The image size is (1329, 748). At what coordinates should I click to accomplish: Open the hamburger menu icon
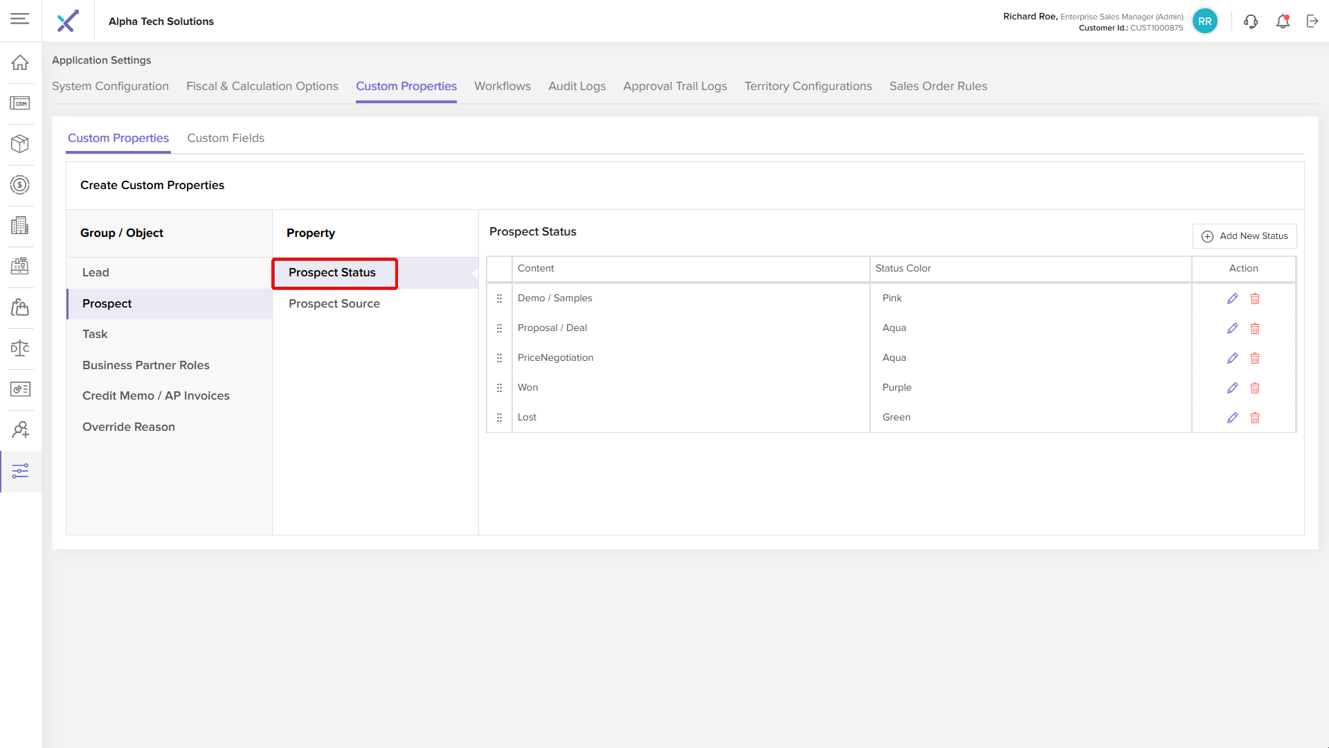point(19,19)
